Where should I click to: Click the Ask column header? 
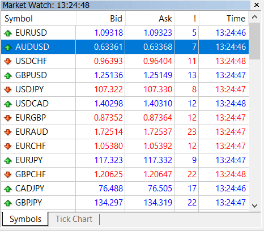(x=150, y=19)
